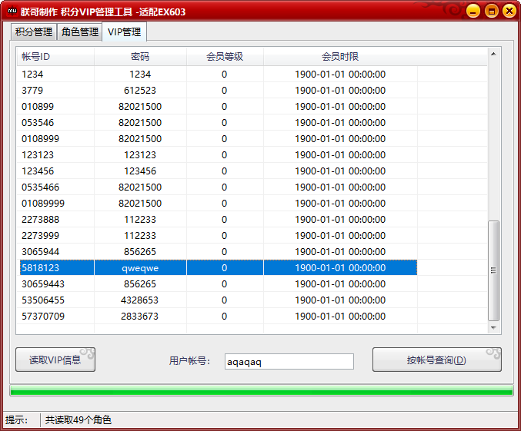Image resolution: width=521 pixels, height=431 pixels.
Task: Click the 用户帐号 input field
Action: tap(289, 362)
